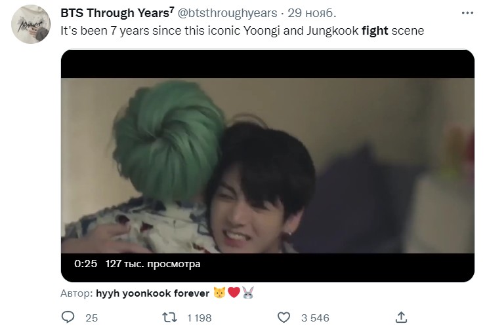Click the bold word fight in tweet
The image size is (485, 332).
375,31
